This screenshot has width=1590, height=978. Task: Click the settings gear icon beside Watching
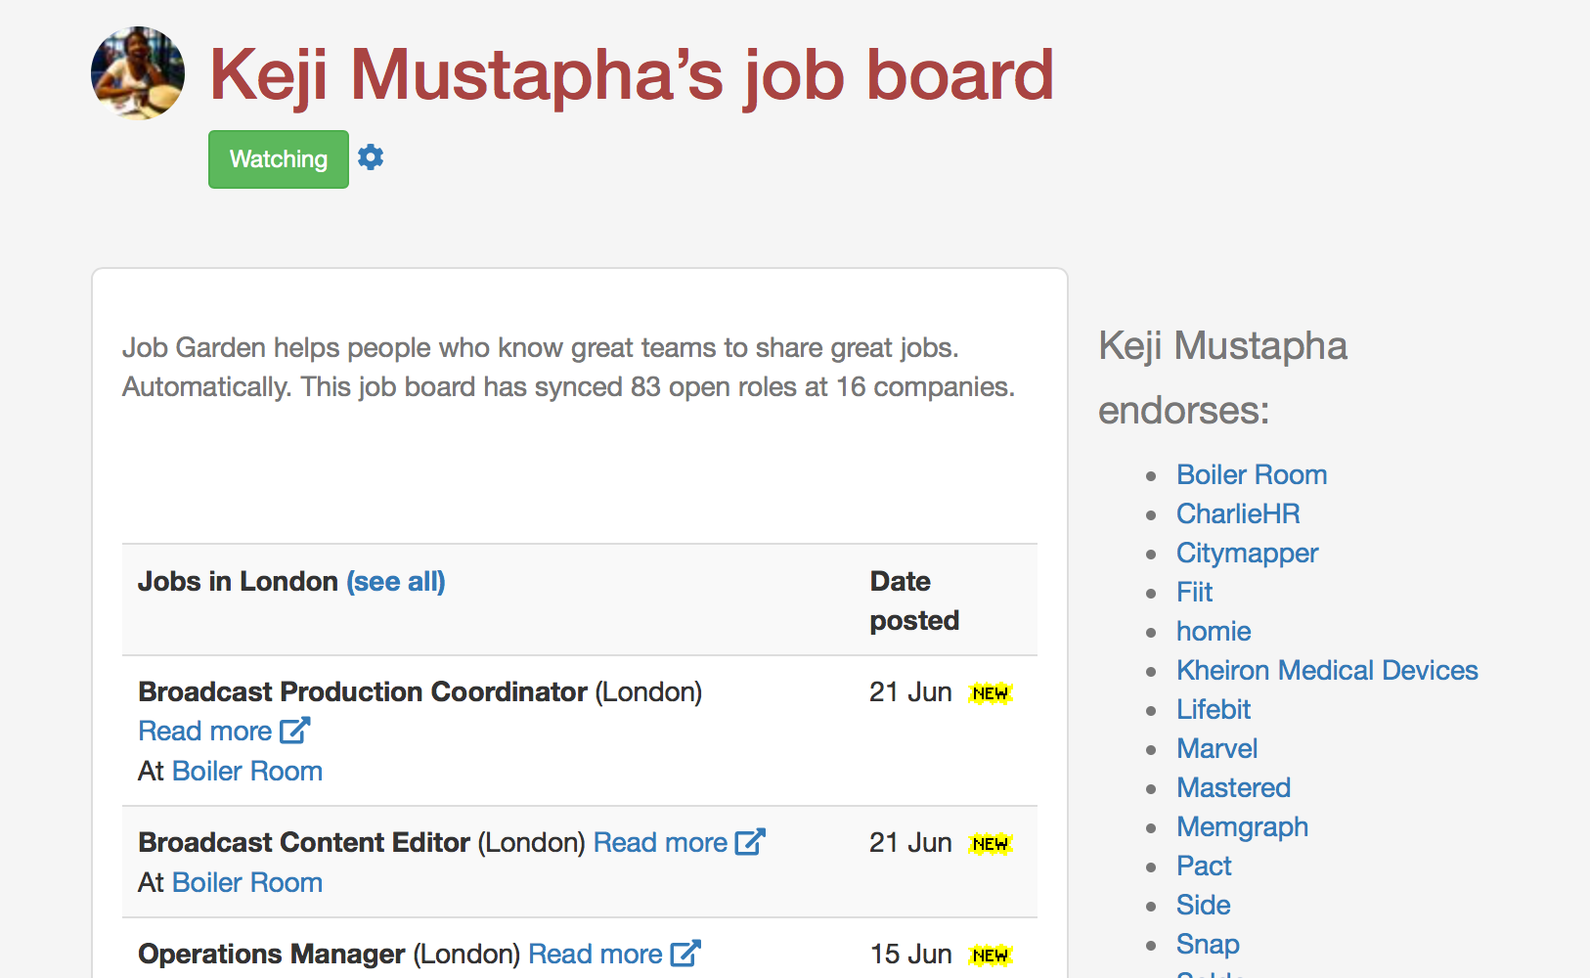371,157
